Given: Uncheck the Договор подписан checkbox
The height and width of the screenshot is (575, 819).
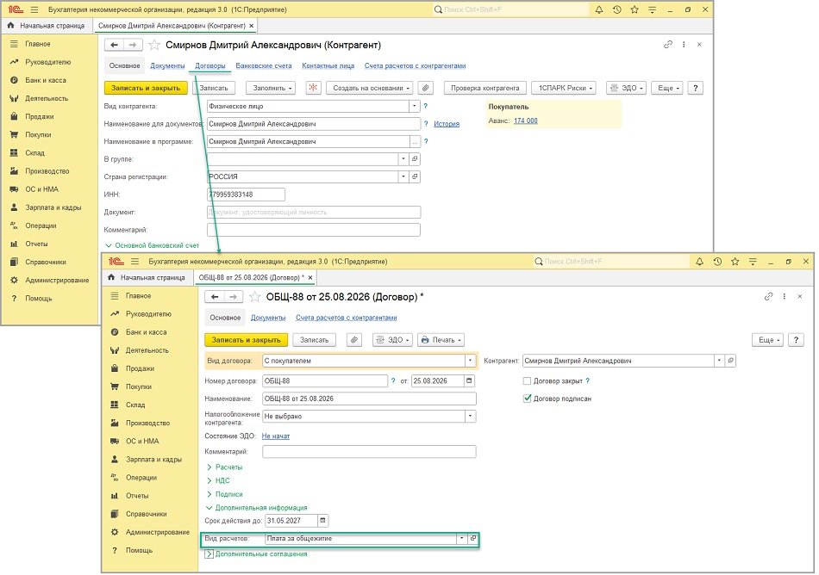Looking at the screenshot, I should coord(527,399).
